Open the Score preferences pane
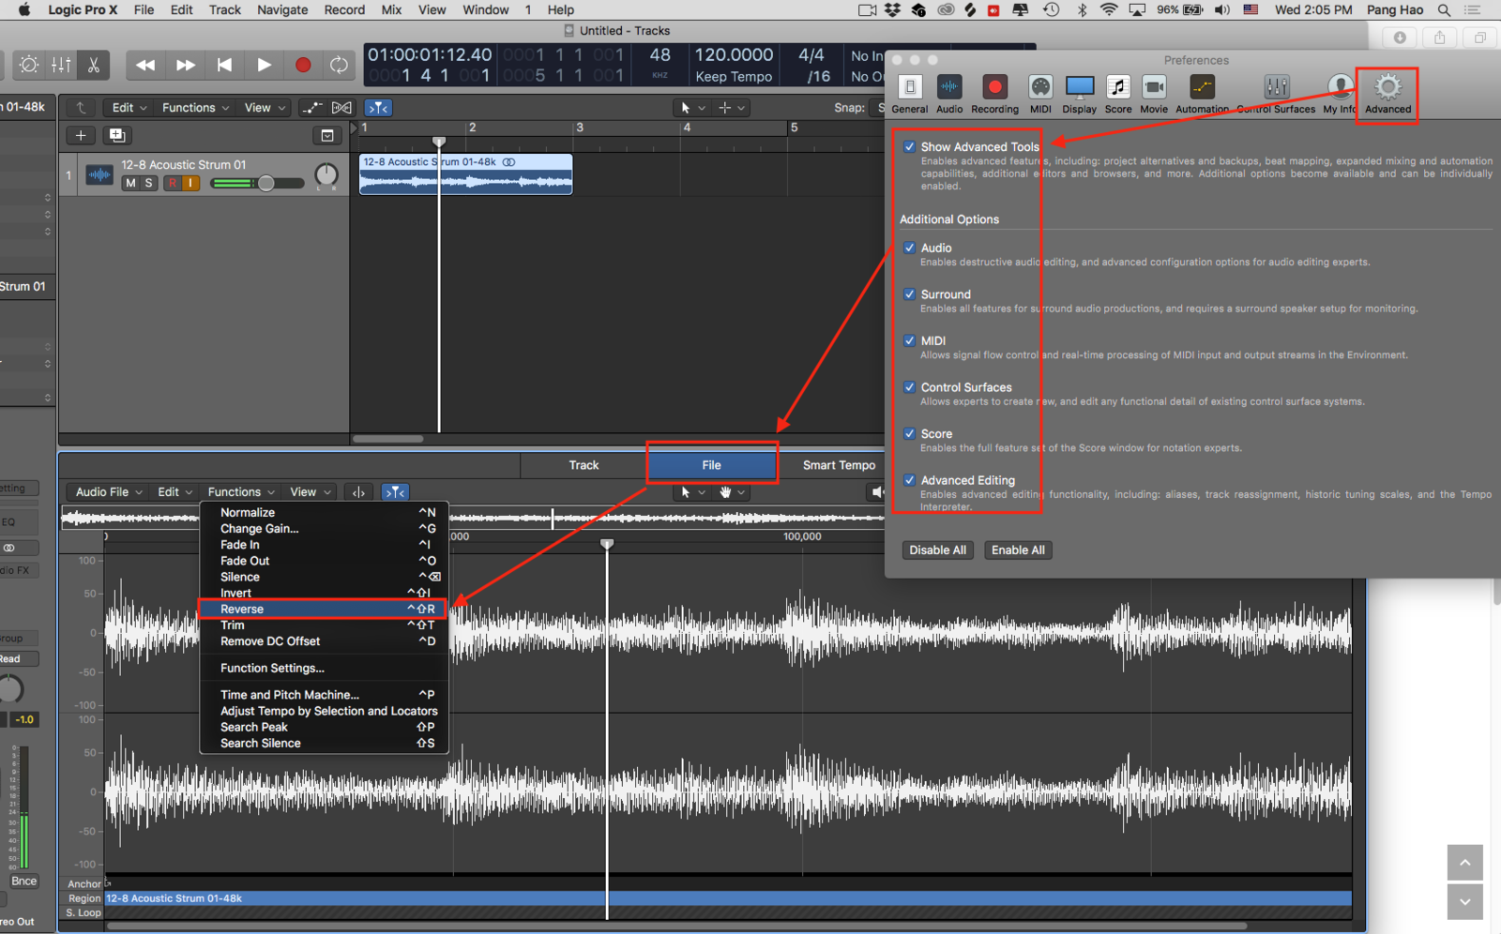Image resolution: width=1501 pixels, height=934 pixels. pos(1118,94)
